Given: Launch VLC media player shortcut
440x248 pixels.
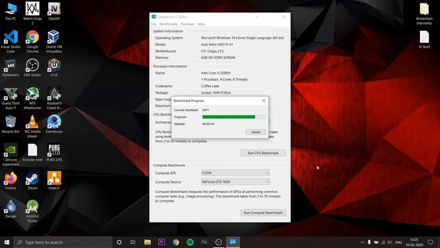Looking at the screenshot, I should 32,126.
